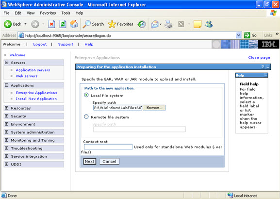Open the View menu
Screen dimensions: 280x199
(x=31, y=13)
